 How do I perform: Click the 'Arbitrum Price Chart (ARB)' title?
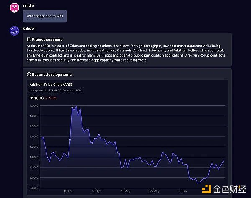coord(51,85)
